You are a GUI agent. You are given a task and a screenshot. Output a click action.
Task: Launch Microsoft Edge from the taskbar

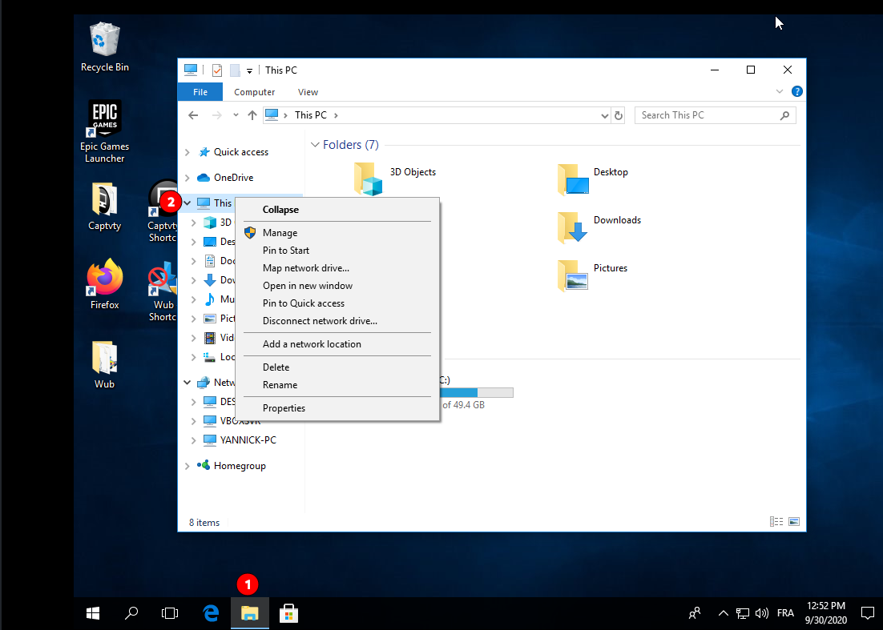[x=211, y=613]
